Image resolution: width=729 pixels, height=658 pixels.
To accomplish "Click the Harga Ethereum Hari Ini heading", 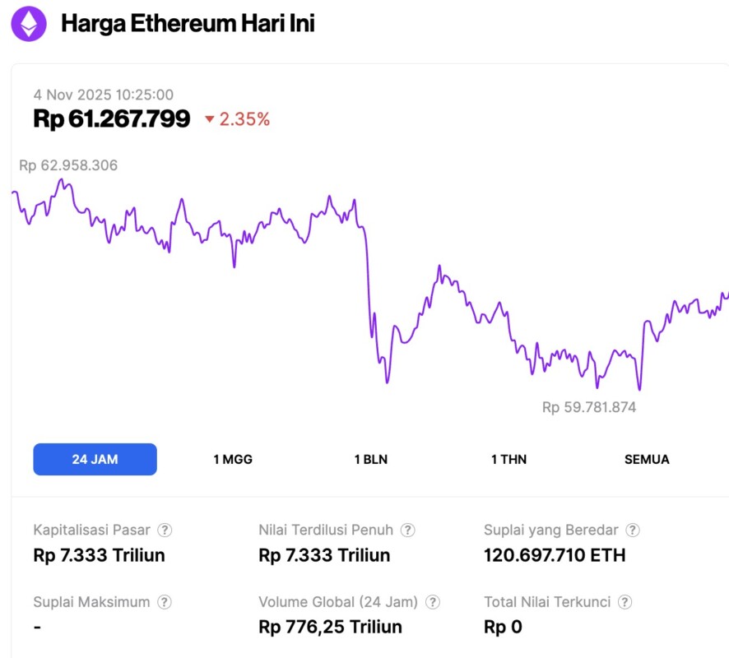I will tap(188, 24).
